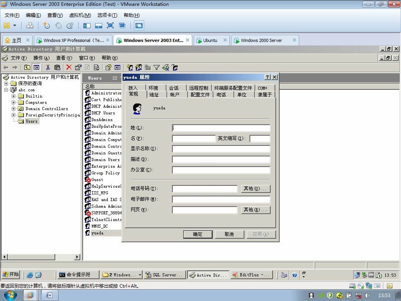Toggle the VMware library sidebar view icon

(x=87, y=25)
